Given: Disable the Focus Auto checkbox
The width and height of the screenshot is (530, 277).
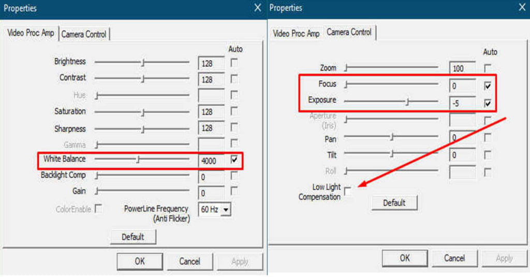Looking at the screenshot, I should (487, 85).
